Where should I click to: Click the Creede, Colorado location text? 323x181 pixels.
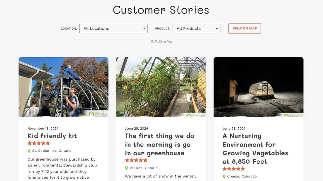(242, 176)
